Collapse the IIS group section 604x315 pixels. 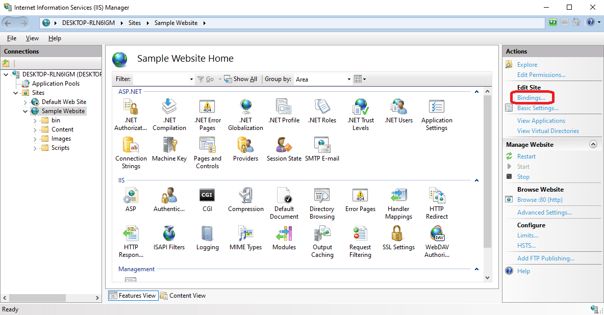coord(476,180)
